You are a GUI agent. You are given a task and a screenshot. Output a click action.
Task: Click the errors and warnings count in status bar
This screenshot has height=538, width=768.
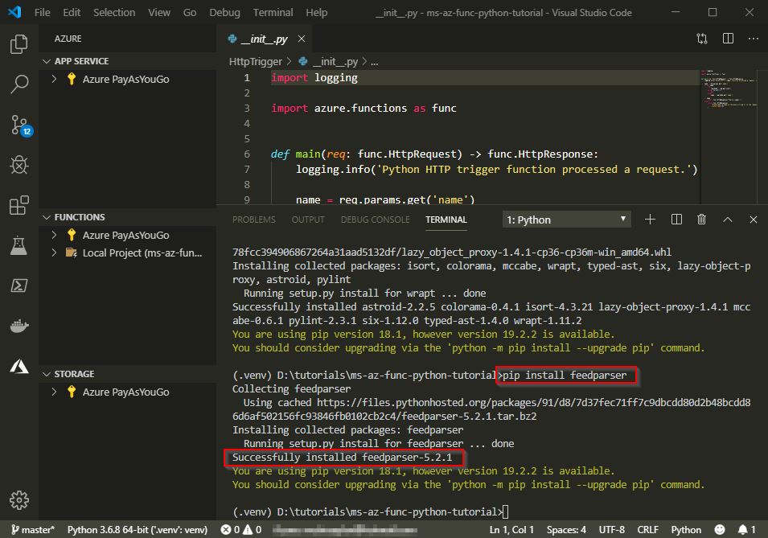point(241,530)
